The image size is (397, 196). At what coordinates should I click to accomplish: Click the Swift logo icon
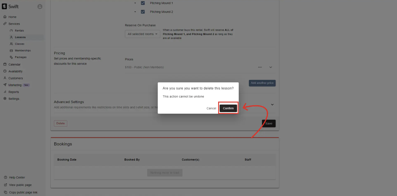click(x=5, y=6)
